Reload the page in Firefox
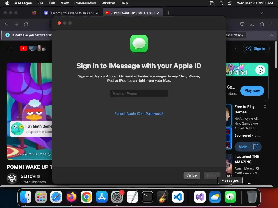278x208 pixels. point(26,24)
